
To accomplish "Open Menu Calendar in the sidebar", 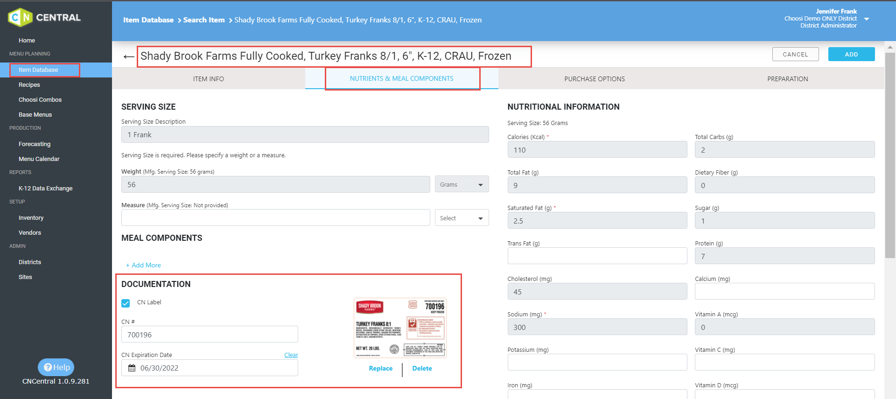I will tap(39, 159).
